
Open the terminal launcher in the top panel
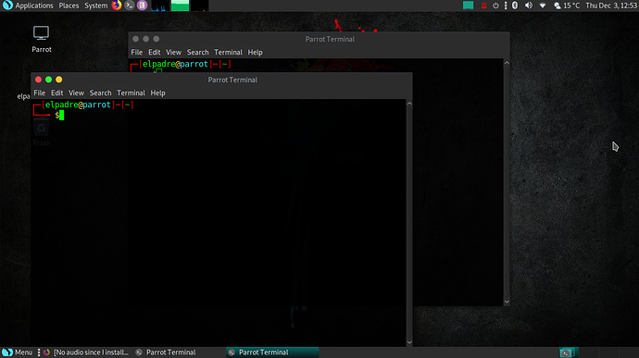pyautogui.click(x=129, y=6)
